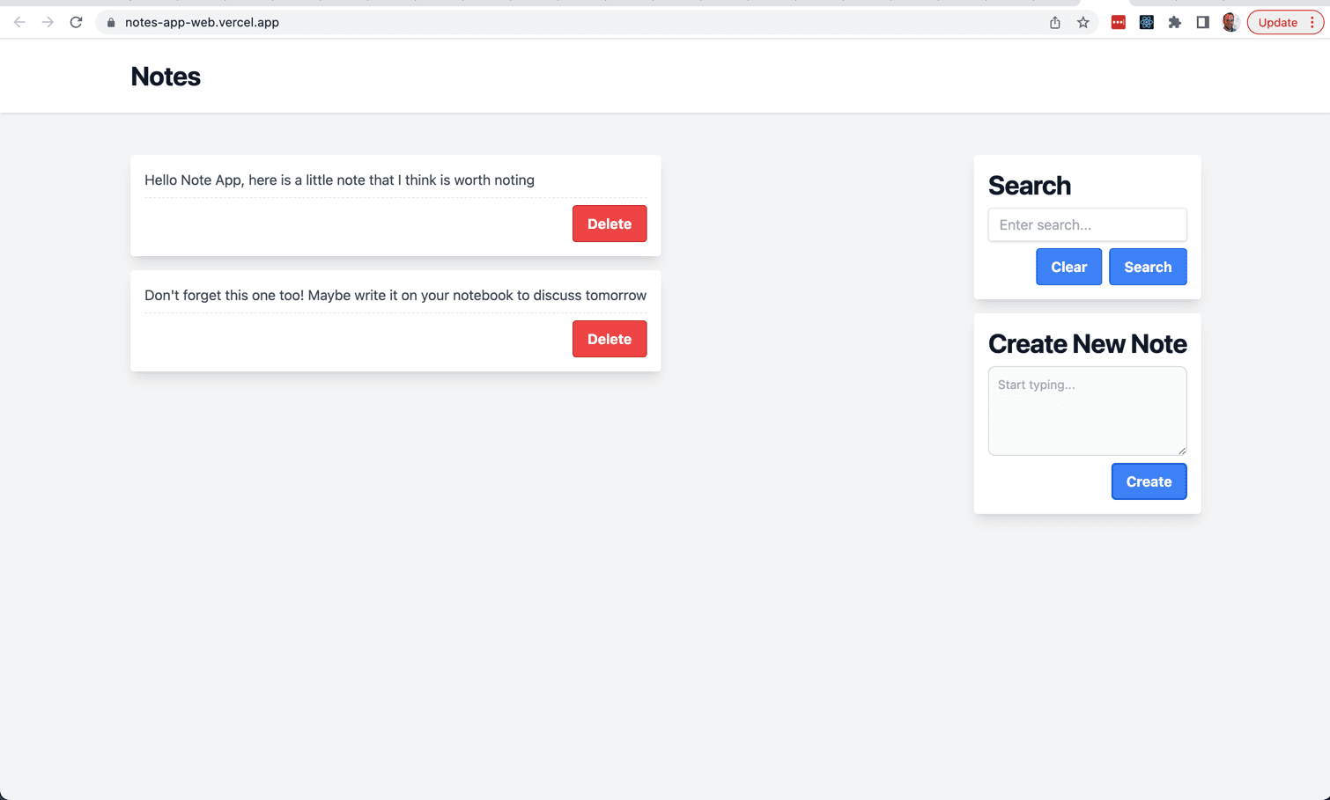Delete the "Don't forget this one" note
This screenshot has width=1330, height=800.
point(609,339)
